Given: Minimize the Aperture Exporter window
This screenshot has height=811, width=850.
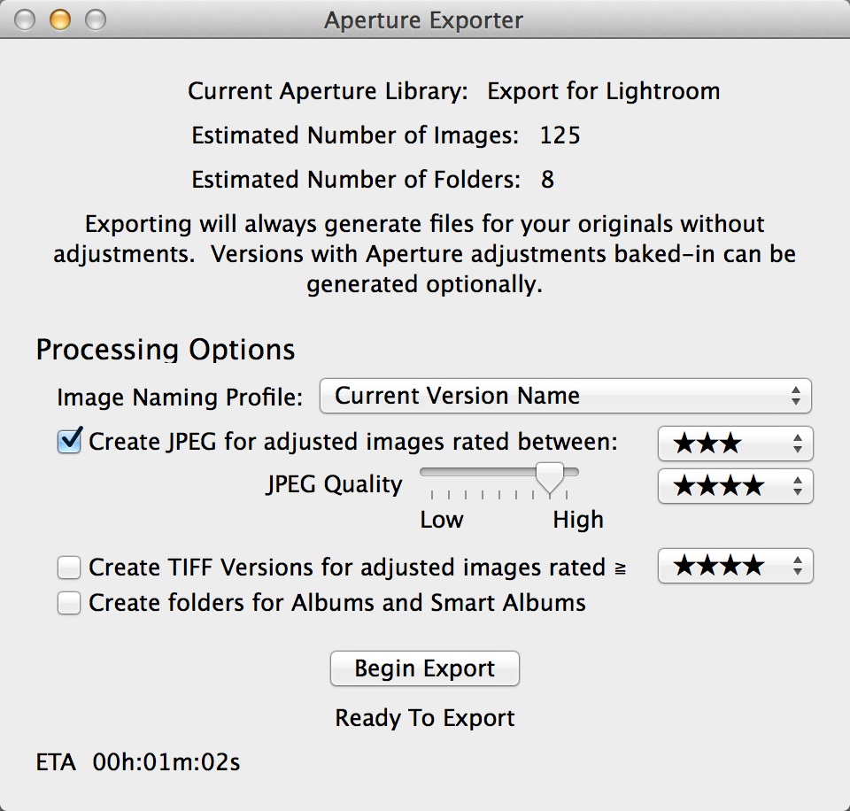Looking at the screenshot, I should 59,19.
